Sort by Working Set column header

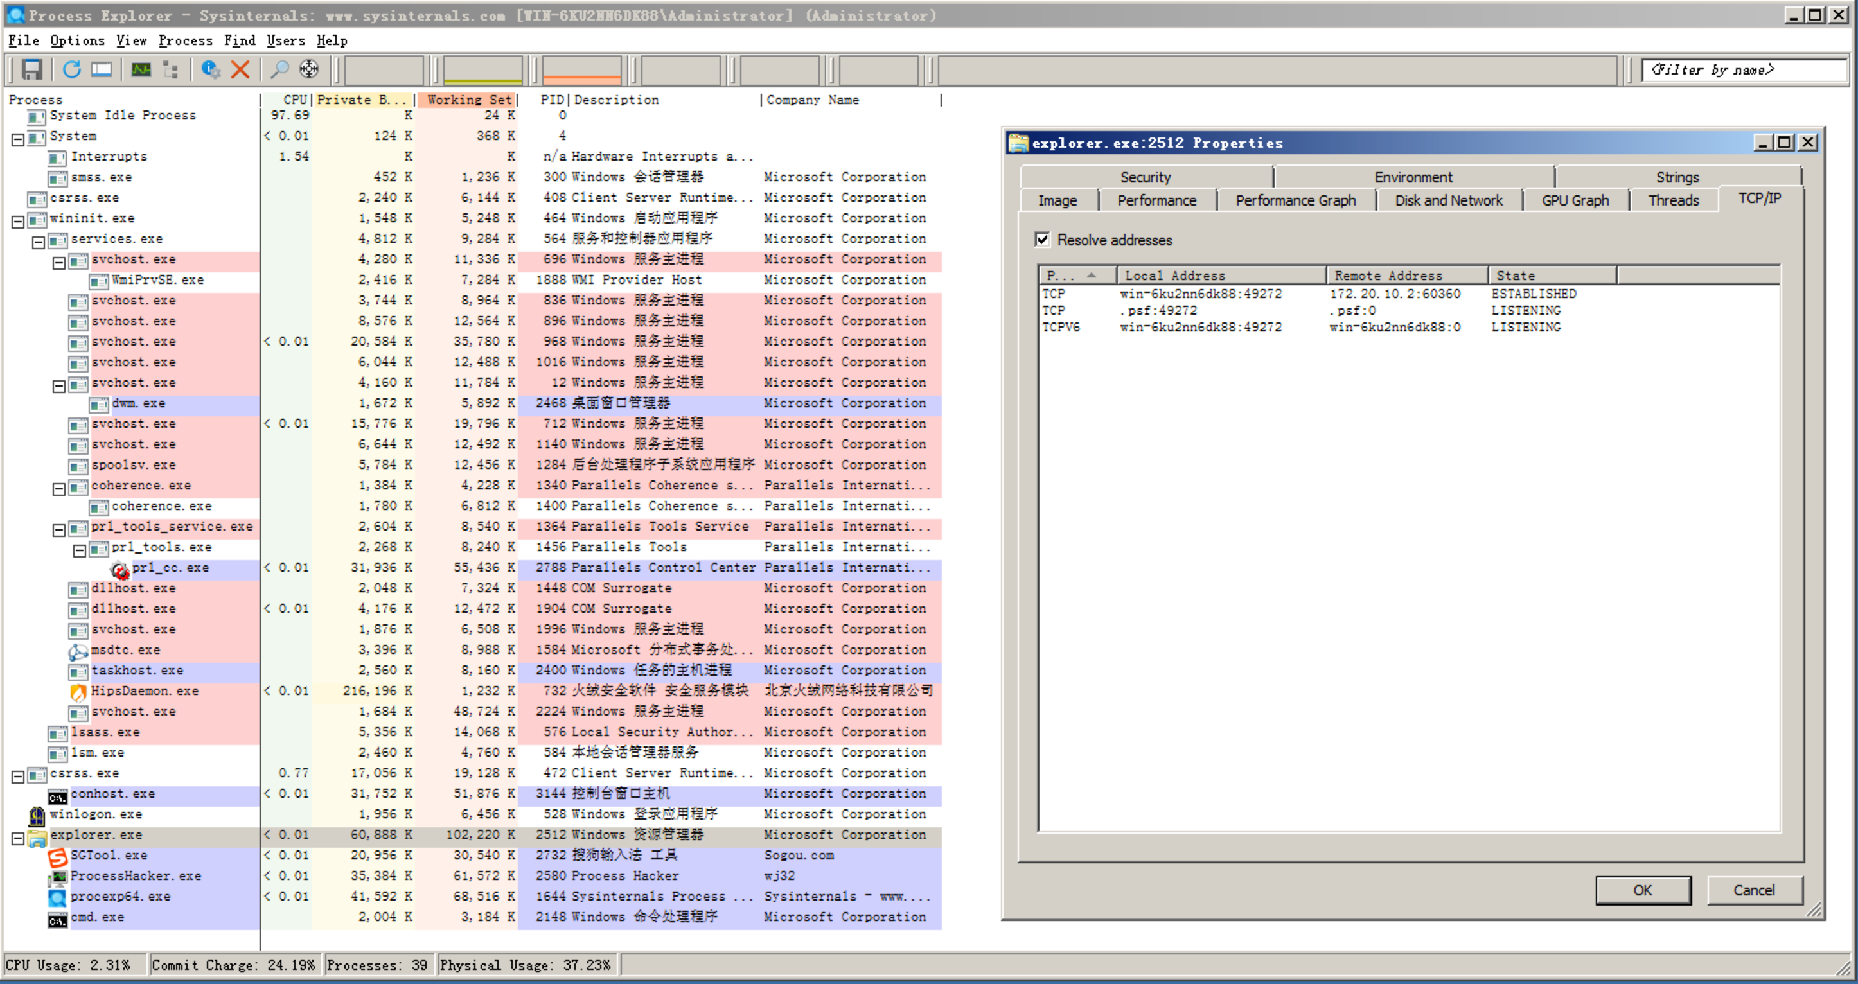pos(468,100)
